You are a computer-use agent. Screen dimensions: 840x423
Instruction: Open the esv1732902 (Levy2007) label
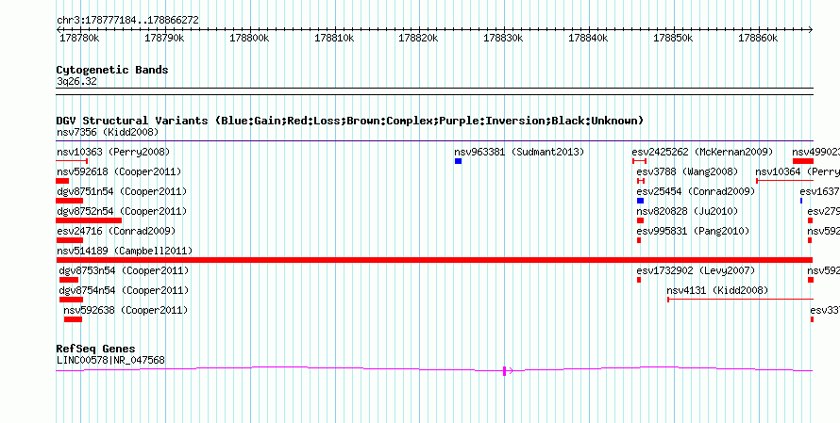[696, 270]
